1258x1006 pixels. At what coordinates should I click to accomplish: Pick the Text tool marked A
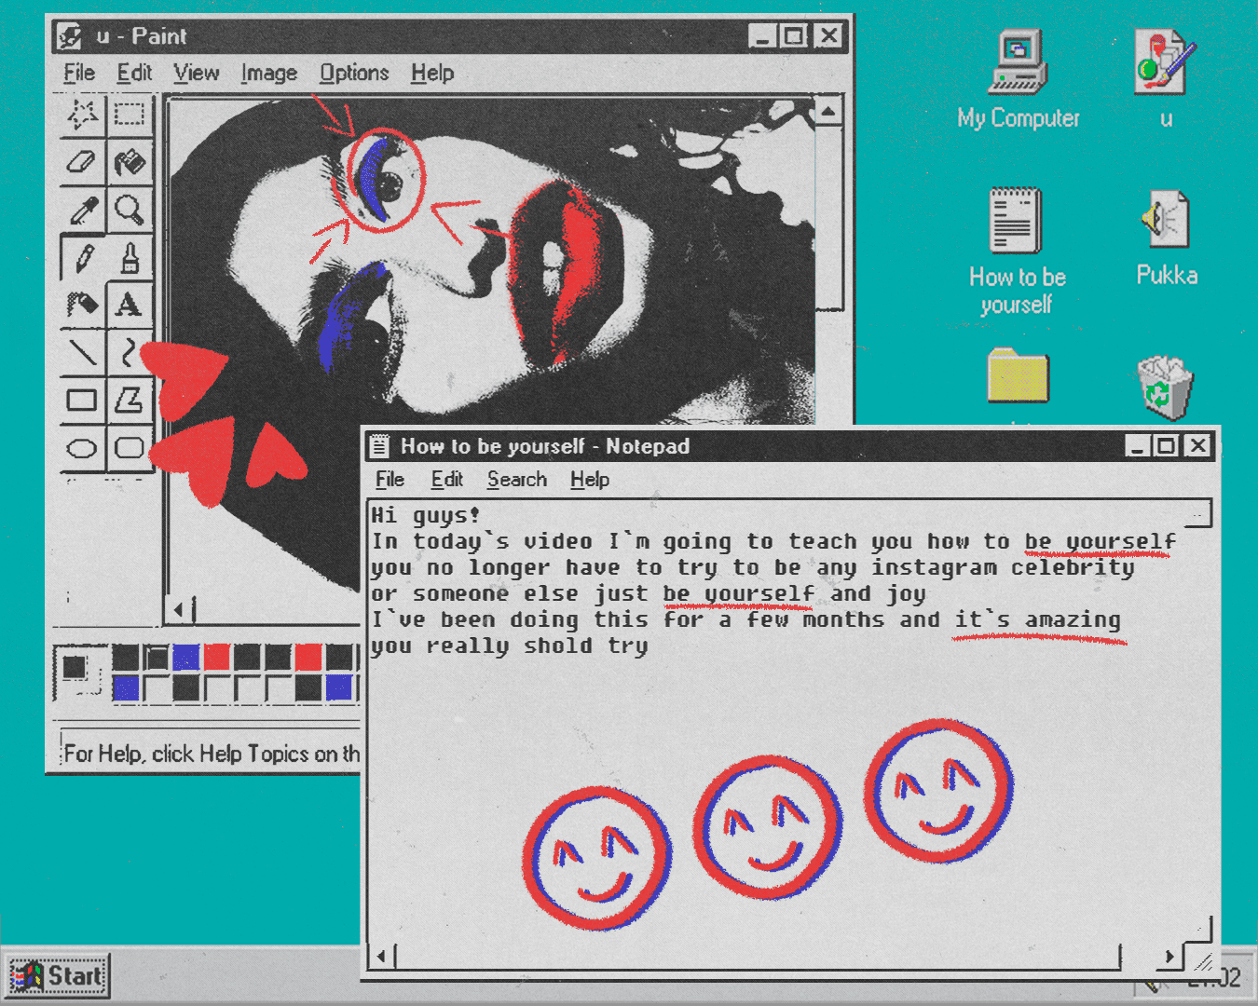130,305
